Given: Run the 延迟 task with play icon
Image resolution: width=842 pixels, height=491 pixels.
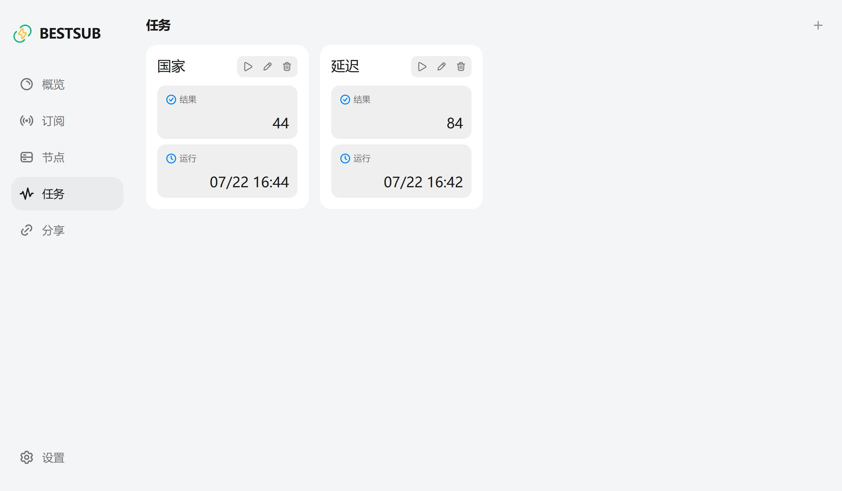Looking at the screenshot, I should pyautogui.click(x=422, y=67).
